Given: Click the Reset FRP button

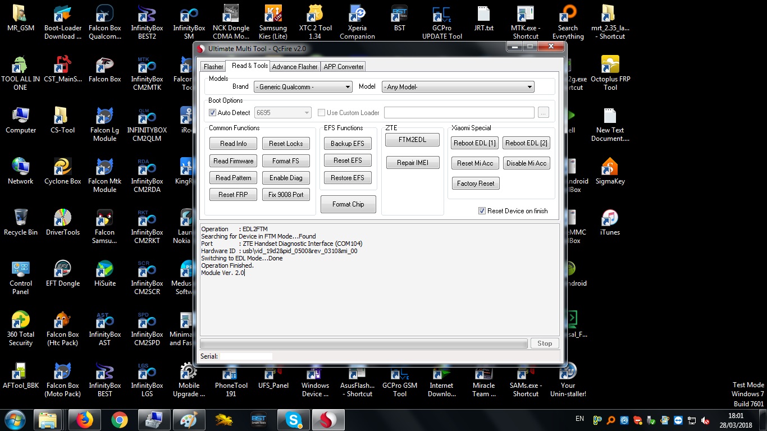Looking at the screenshot, I should coord(234,195).
